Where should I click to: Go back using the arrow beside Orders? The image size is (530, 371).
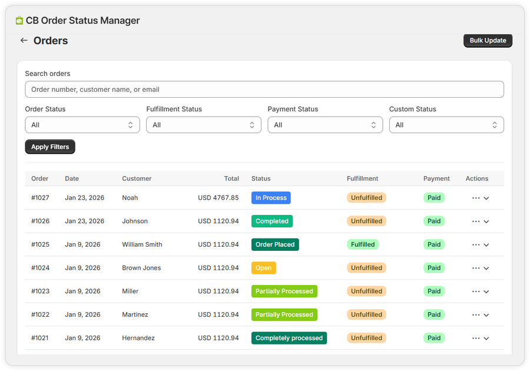[24, 41]
